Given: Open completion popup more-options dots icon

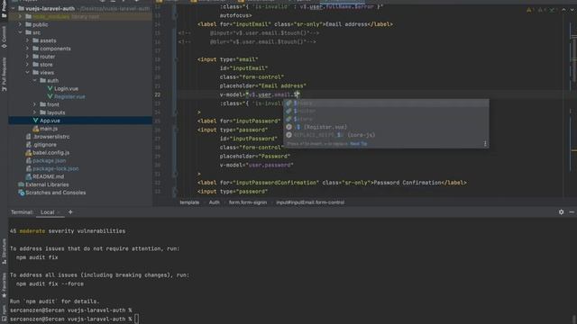Looking at the screenshot, I should [485, 144].
